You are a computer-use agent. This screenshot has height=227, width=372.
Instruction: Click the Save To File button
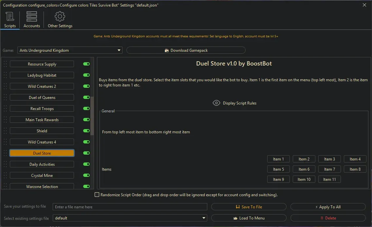tap(249, 207)
